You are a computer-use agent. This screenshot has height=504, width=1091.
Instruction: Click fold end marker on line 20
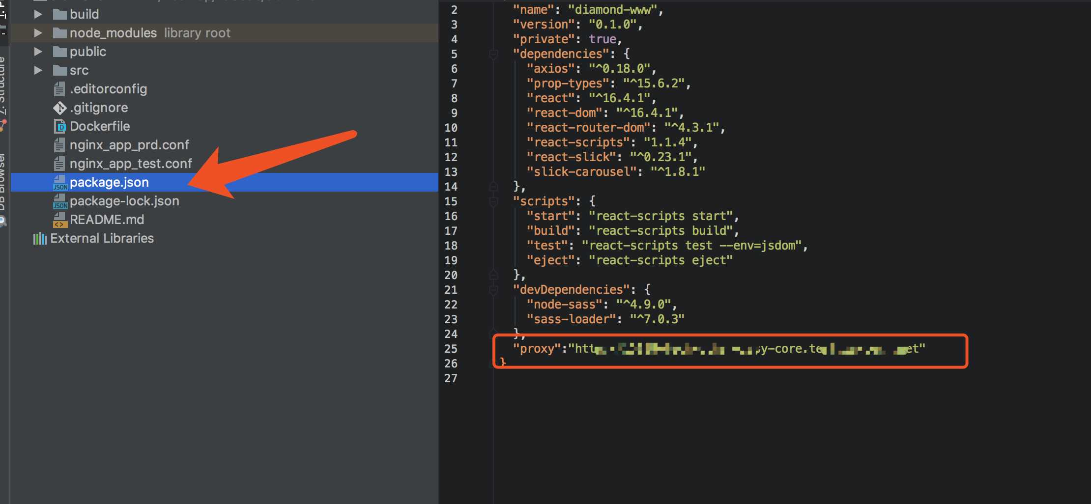click(493, 275)
